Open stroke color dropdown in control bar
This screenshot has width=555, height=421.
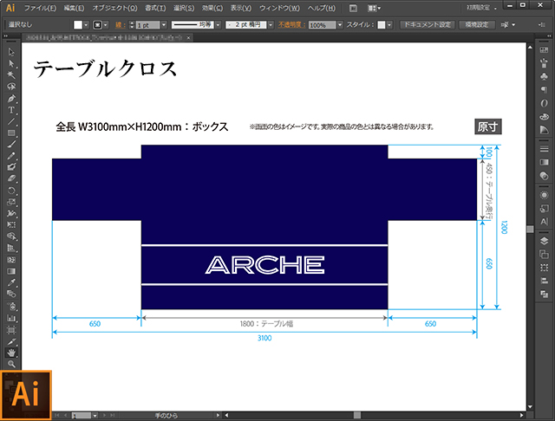tap(106, 25)
